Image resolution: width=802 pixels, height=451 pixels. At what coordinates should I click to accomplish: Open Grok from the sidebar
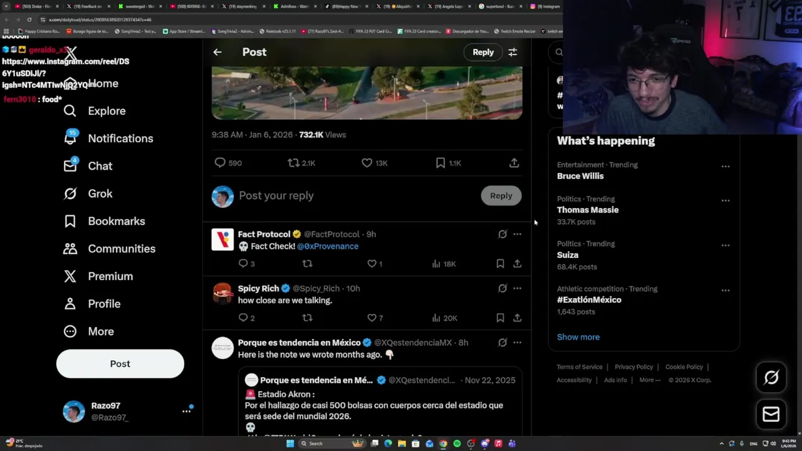pyautogui.click(x=88, y=194)
